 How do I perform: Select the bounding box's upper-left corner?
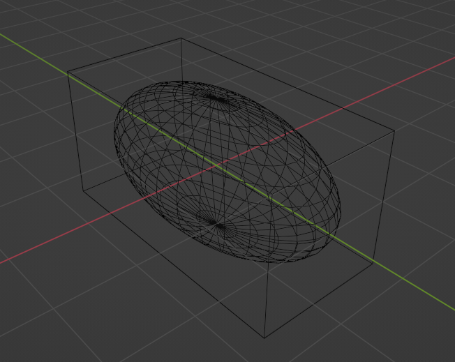(68, 72)
